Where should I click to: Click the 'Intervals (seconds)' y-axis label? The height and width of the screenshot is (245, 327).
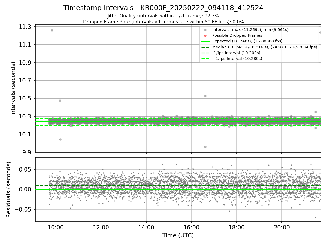point(13,88)
